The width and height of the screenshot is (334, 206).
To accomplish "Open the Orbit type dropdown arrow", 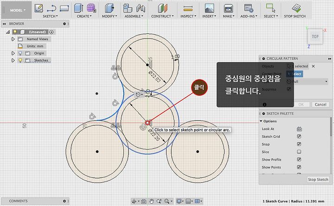I will [138, 201].
